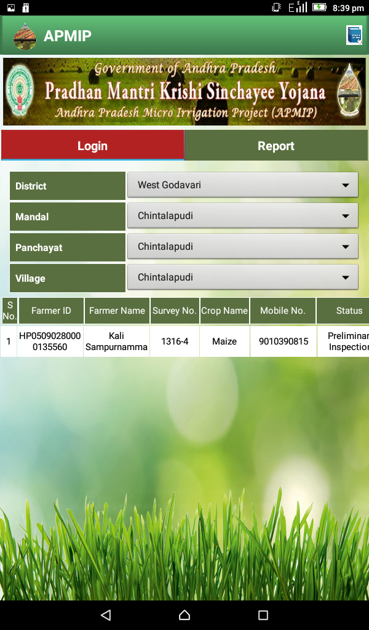Image resolution: width=369 pixels, height=630 pixels.
Task: Click the Maize crop cell
Action: 224,341
